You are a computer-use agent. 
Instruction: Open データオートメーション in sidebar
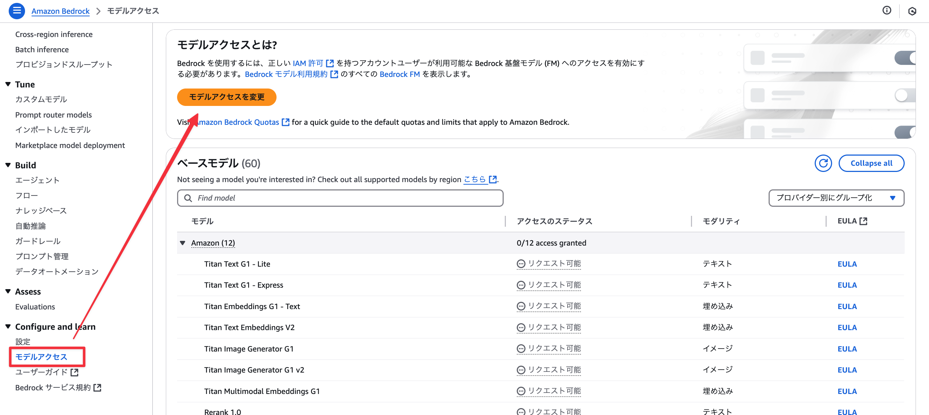(x=57, y=272)
